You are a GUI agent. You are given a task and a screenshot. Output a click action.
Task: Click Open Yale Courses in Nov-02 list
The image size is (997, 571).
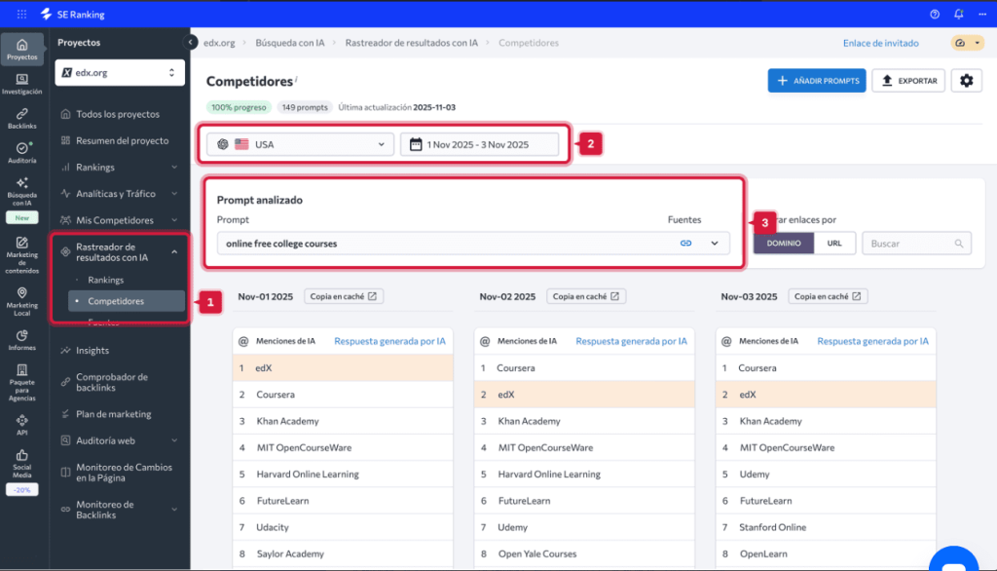537,553
